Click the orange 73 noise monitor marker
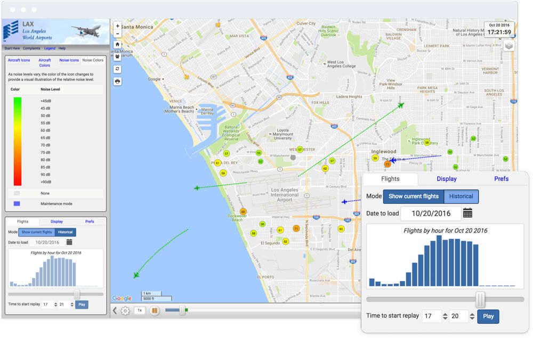 click(x=387, y=164)
